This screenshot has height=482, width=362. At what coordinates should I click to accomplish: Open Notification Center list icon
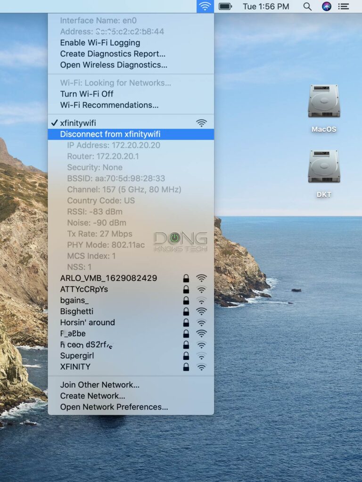click(343, 7)
